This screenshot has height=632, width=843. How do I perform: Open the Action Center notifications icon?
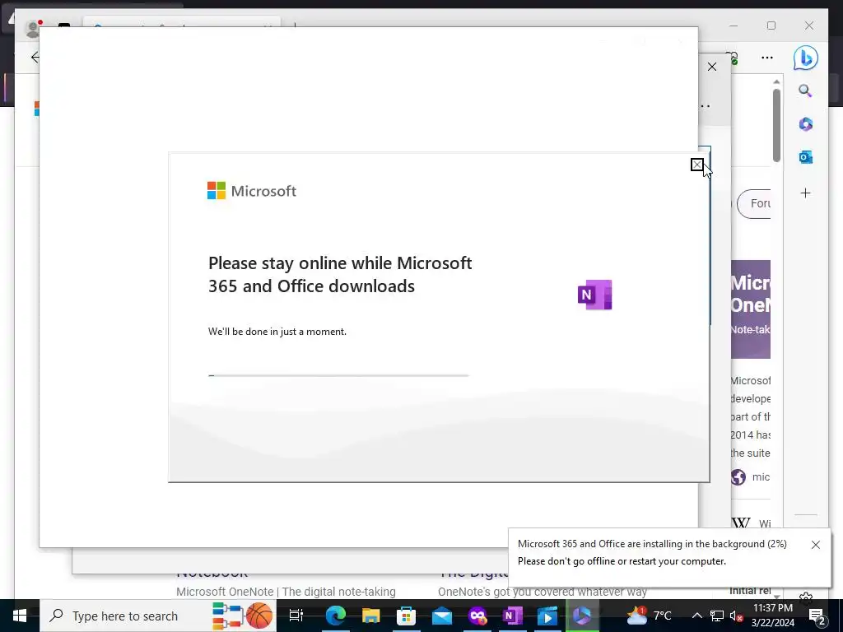pyautogui.click(x=817, y=616)
